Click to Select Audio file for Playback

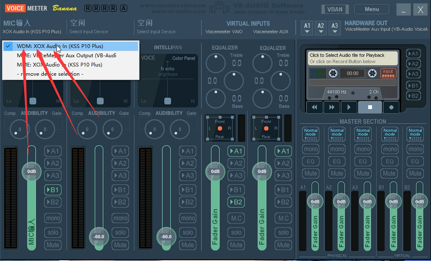point(347,55)
